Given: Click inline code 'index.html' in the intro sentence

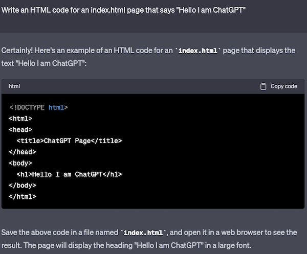Looking at the screenshot, I should (x=198, y=51).
